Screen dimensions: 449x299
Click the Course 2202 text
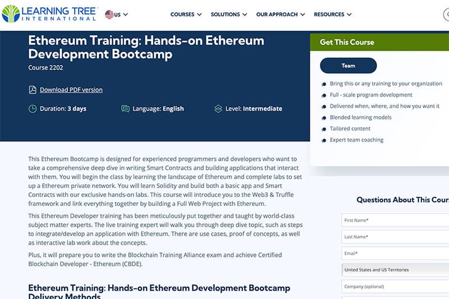[x=45, y=68]
